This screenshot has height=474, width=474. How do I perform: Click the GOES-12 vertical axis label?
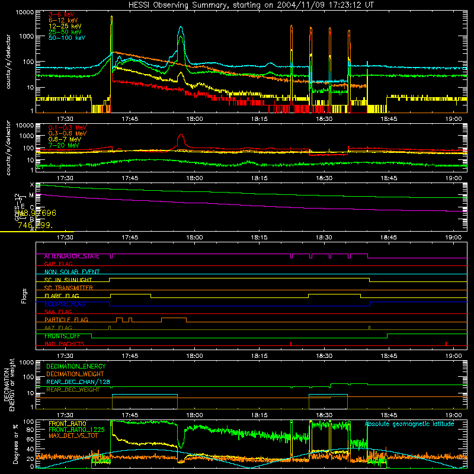pyautogui.click(x=17, y=207)
